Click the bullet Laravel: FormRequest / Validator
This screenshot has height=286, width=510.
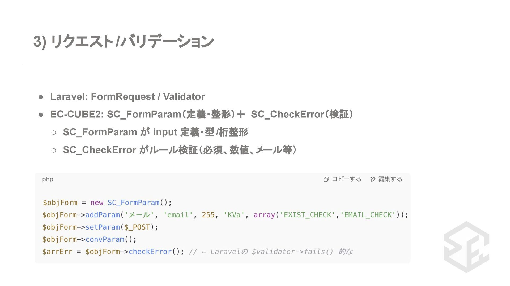tap(127, 97)
